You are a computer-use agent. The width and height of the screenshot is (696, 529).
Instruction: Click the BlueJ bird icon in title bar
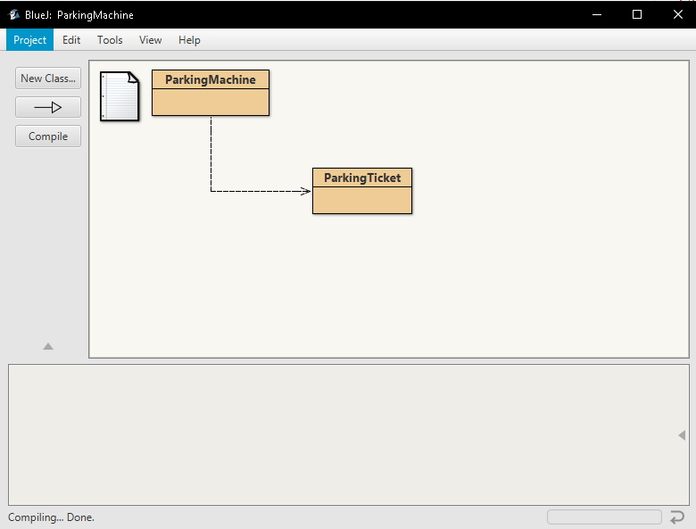[14, 14]
